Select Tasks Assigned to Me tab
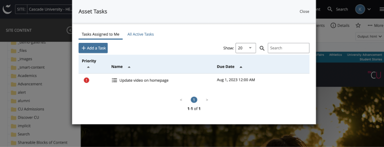Screen dimensions: 384x147 101,34
